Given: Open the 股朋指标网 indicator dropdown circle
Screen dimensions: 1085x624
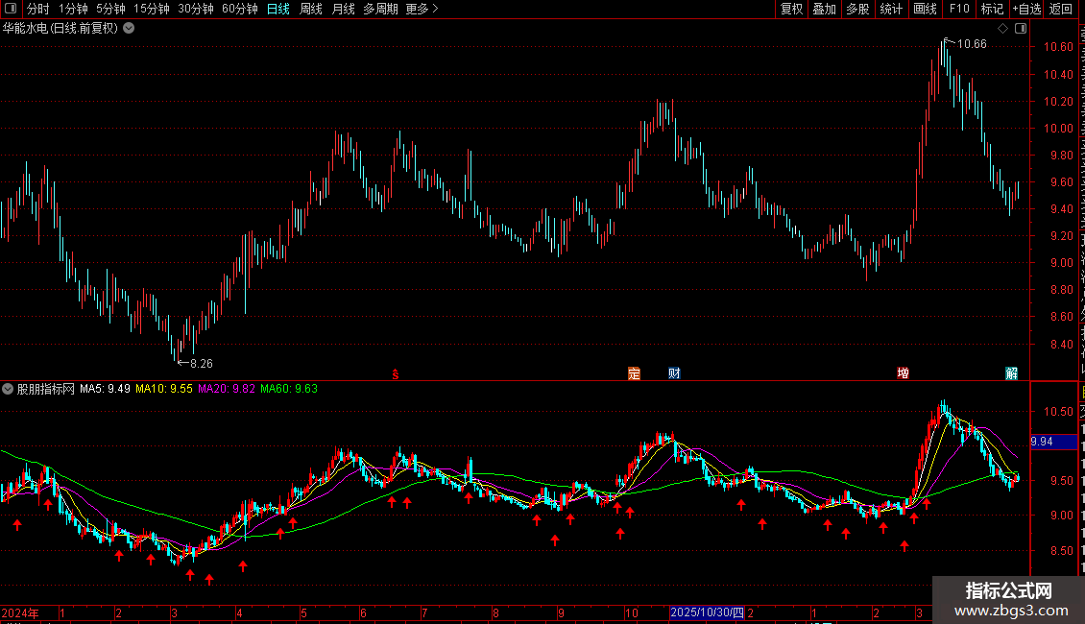Looking at the screenshot, I should [8, 389].
